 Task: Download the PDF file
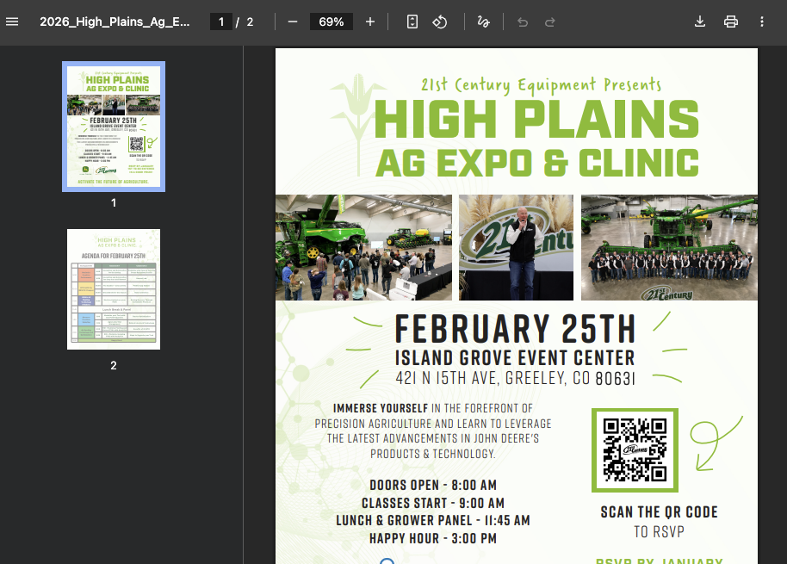[700, 22]
